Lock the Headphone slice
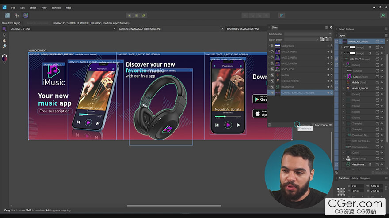This screenshot has width=389, height=218. click(x=332, y=87)
